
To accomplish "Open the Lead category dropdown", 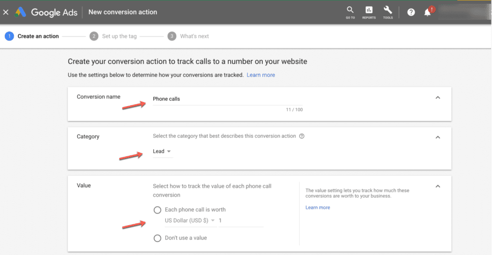I will click(162, 151).
